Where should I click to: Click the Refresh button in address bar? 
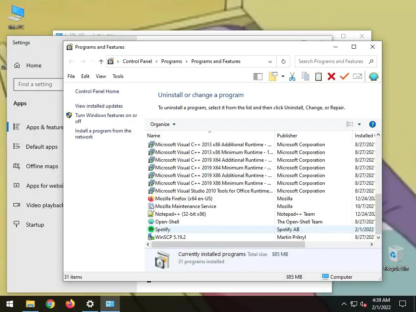(283, 62)
